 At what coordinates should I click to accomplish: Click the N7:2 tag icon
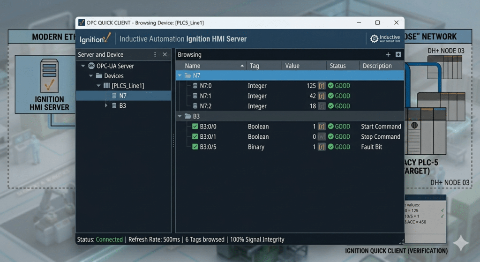pos(195,106)
